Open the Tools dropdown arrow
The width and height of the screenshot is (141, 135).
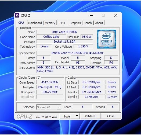(77, 116)
